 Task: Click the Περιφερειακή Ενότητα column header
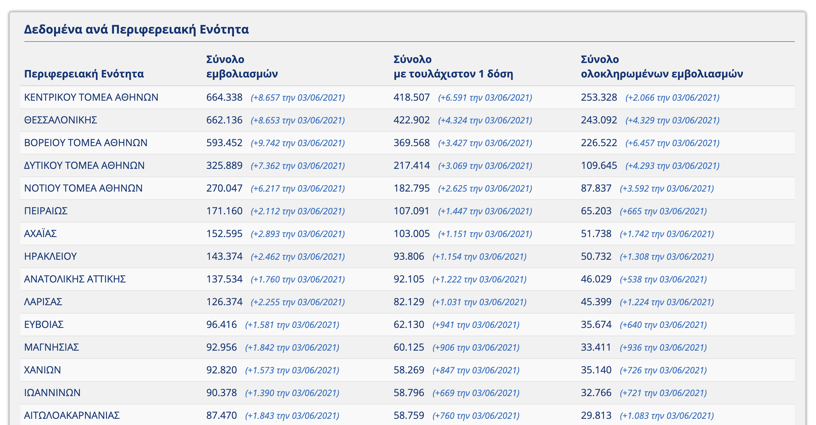[x=84, y=74]
